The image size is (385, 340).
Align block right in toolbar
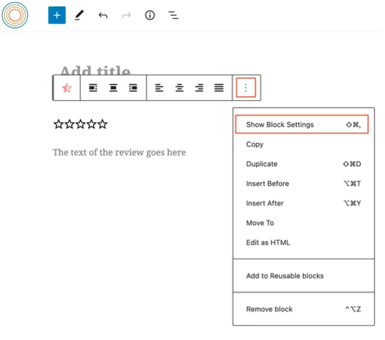(133, 88)
